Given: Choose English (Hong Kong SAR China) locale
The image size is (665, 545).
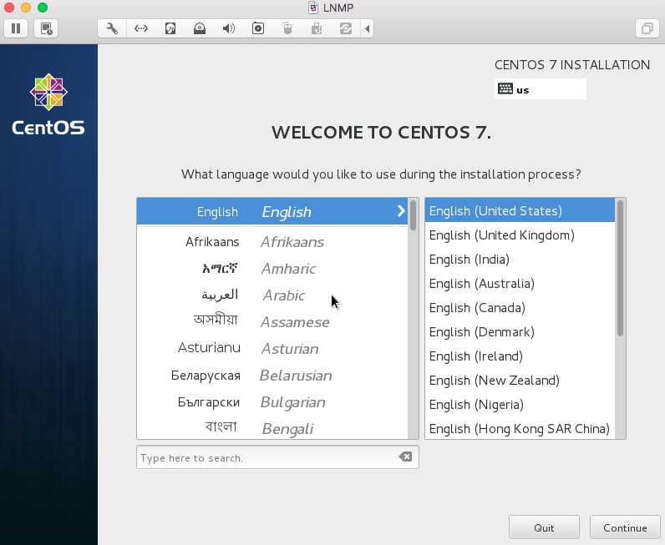Looking at the screenshot, I should pos(520,428).
